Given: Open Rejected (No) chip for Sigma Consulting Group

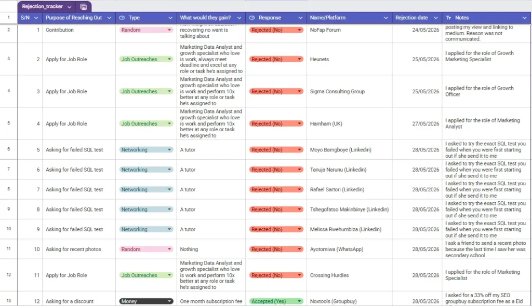Looking at the screenshot, I should (x=276, y=91).
